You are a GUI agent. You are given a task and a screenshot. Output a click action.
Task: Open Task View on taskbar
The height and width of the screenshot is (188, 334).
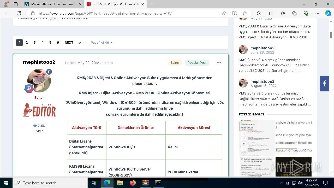[94, 183]
